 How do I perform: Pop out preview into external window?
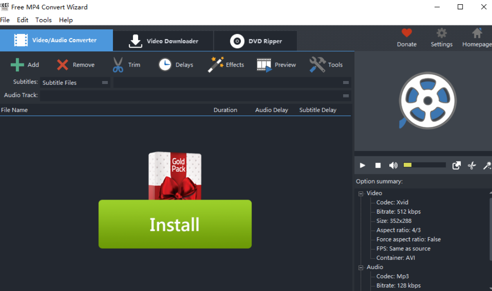coord(457,165)
